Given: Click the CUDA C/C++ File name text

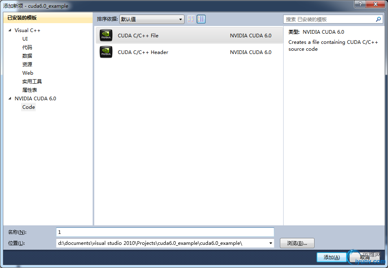Looking at the screenshot, I should coord(138,36).
